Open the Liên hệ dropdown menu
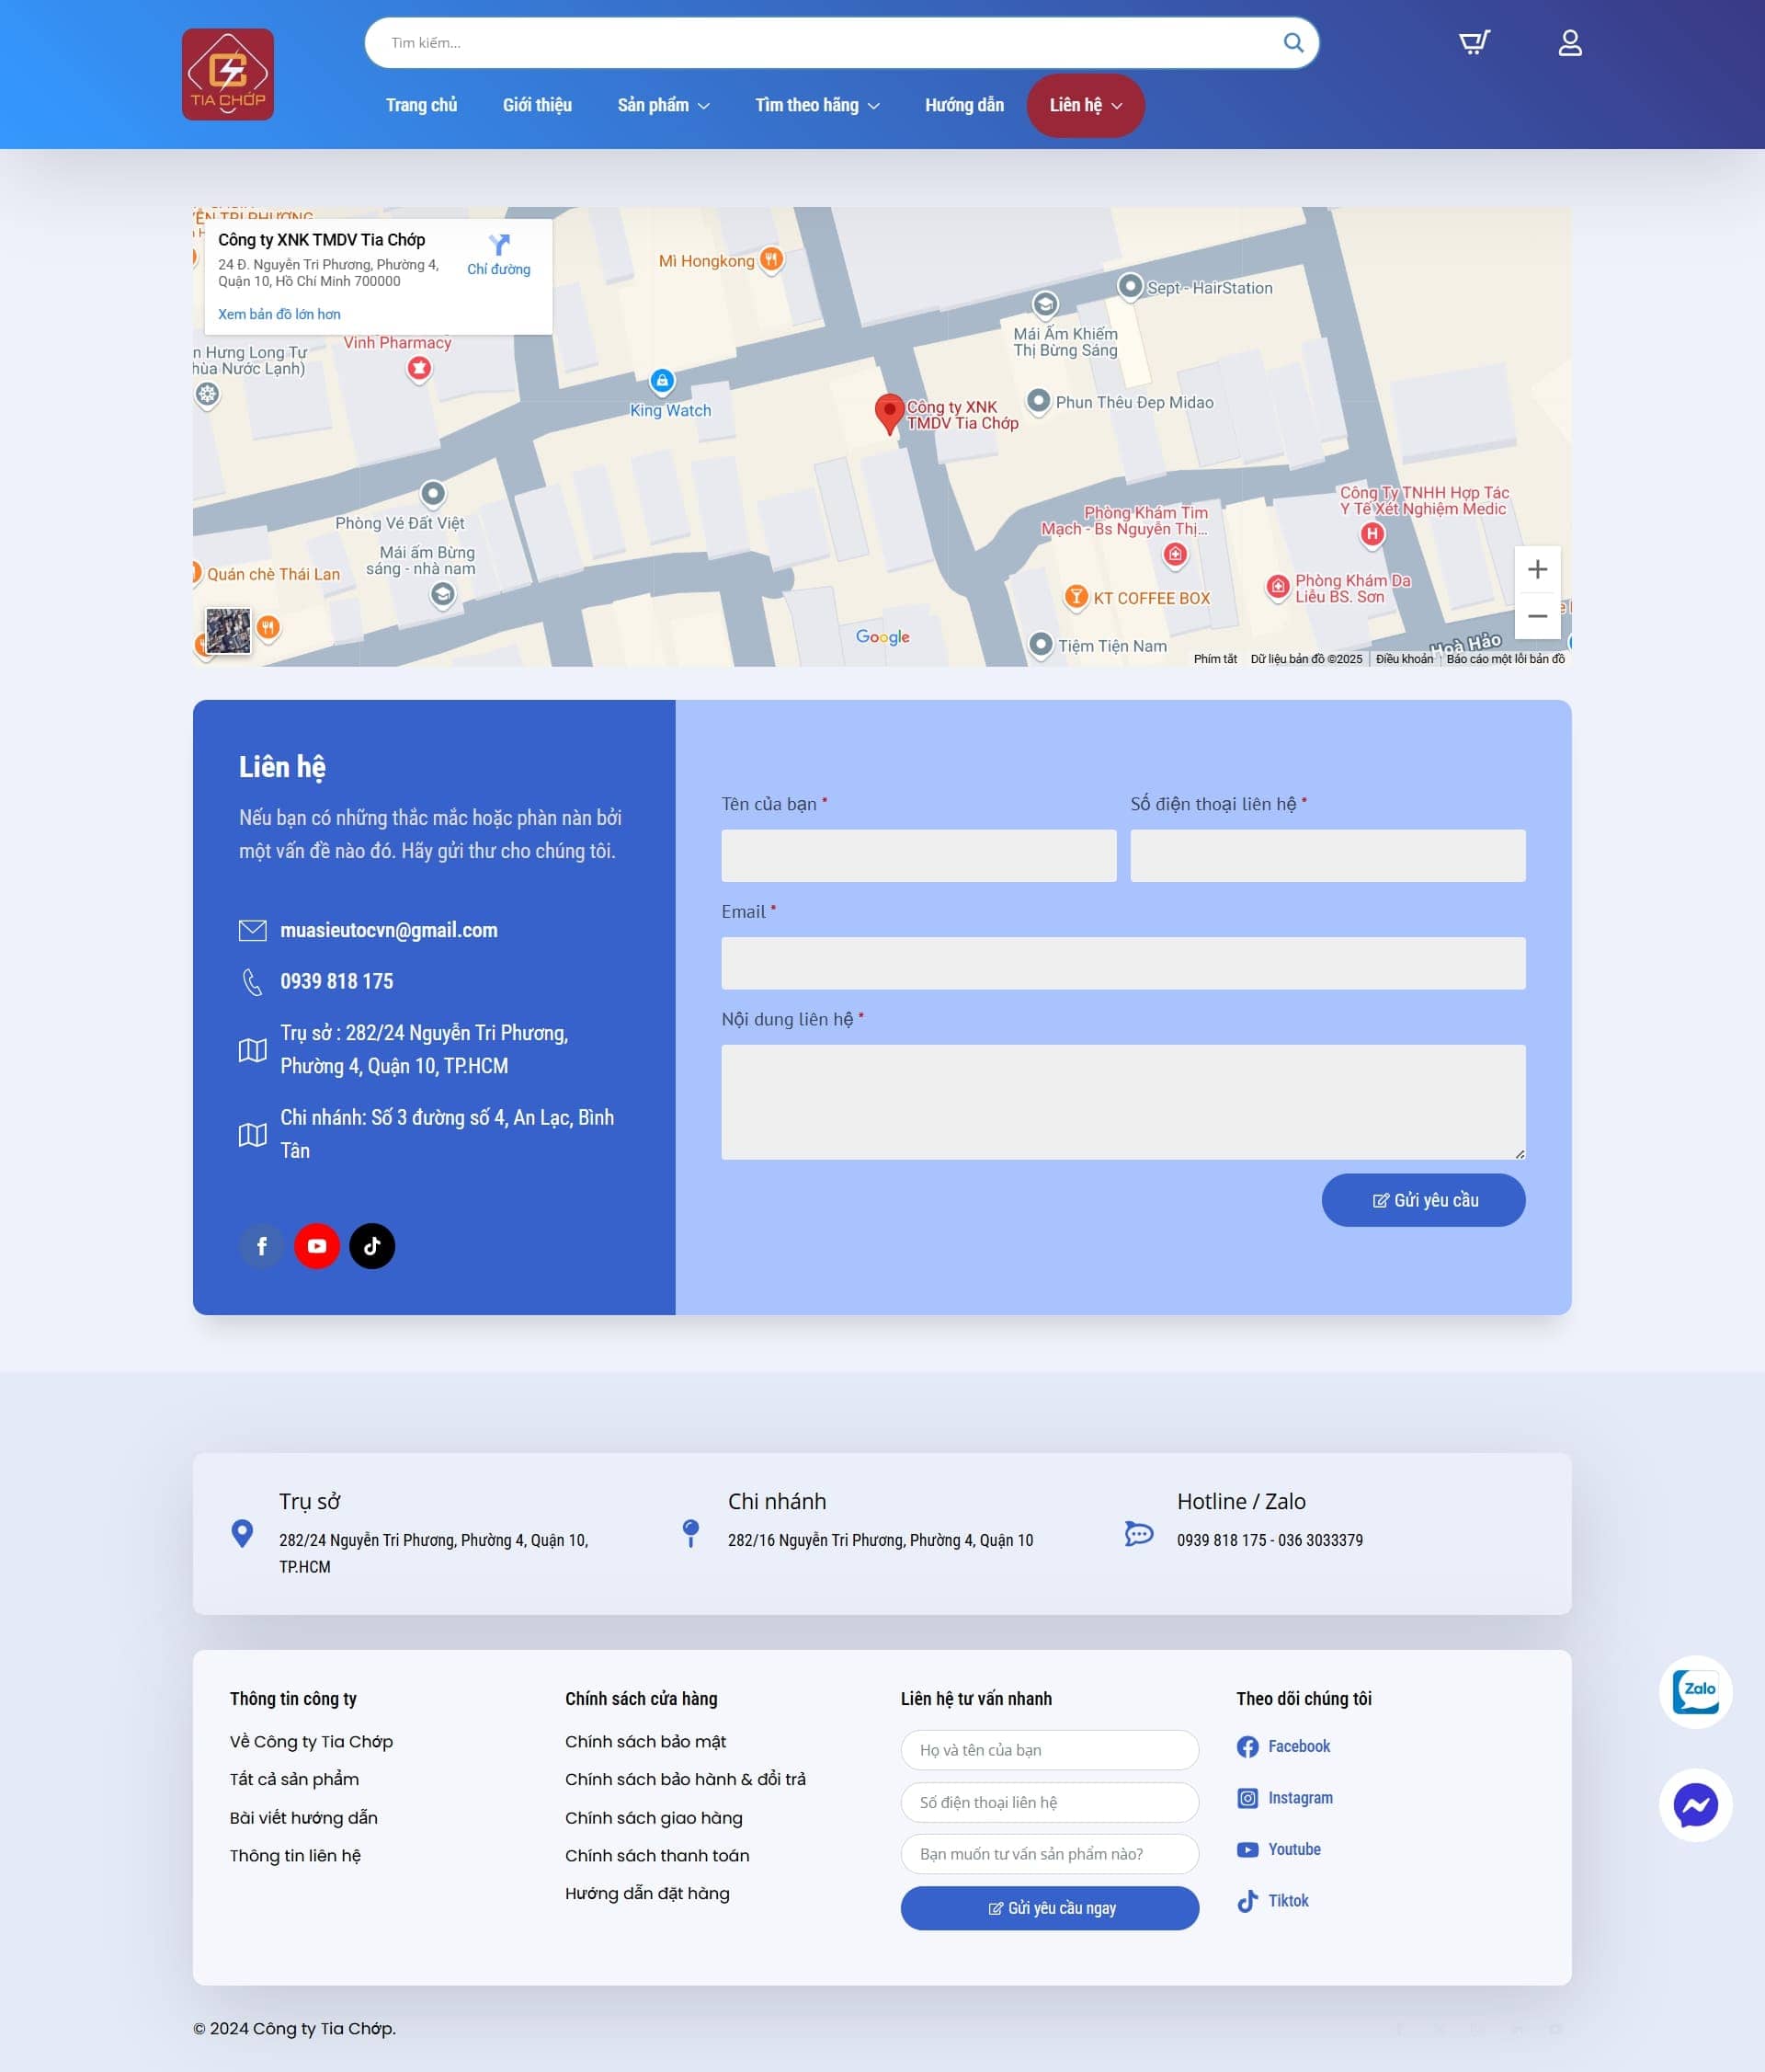This screenshot has height=2072, width=1765. (1085, 105)
